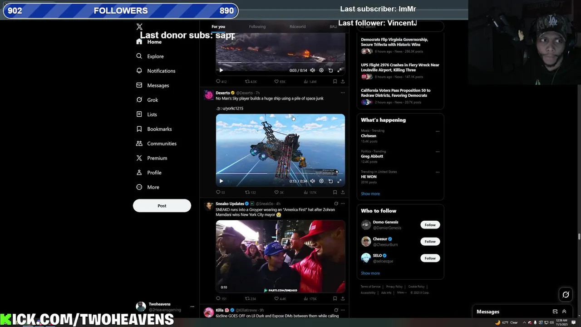Bookmark the Dexerto post
The width and height of the screenshot is (581, 327).
coord(335,192)
